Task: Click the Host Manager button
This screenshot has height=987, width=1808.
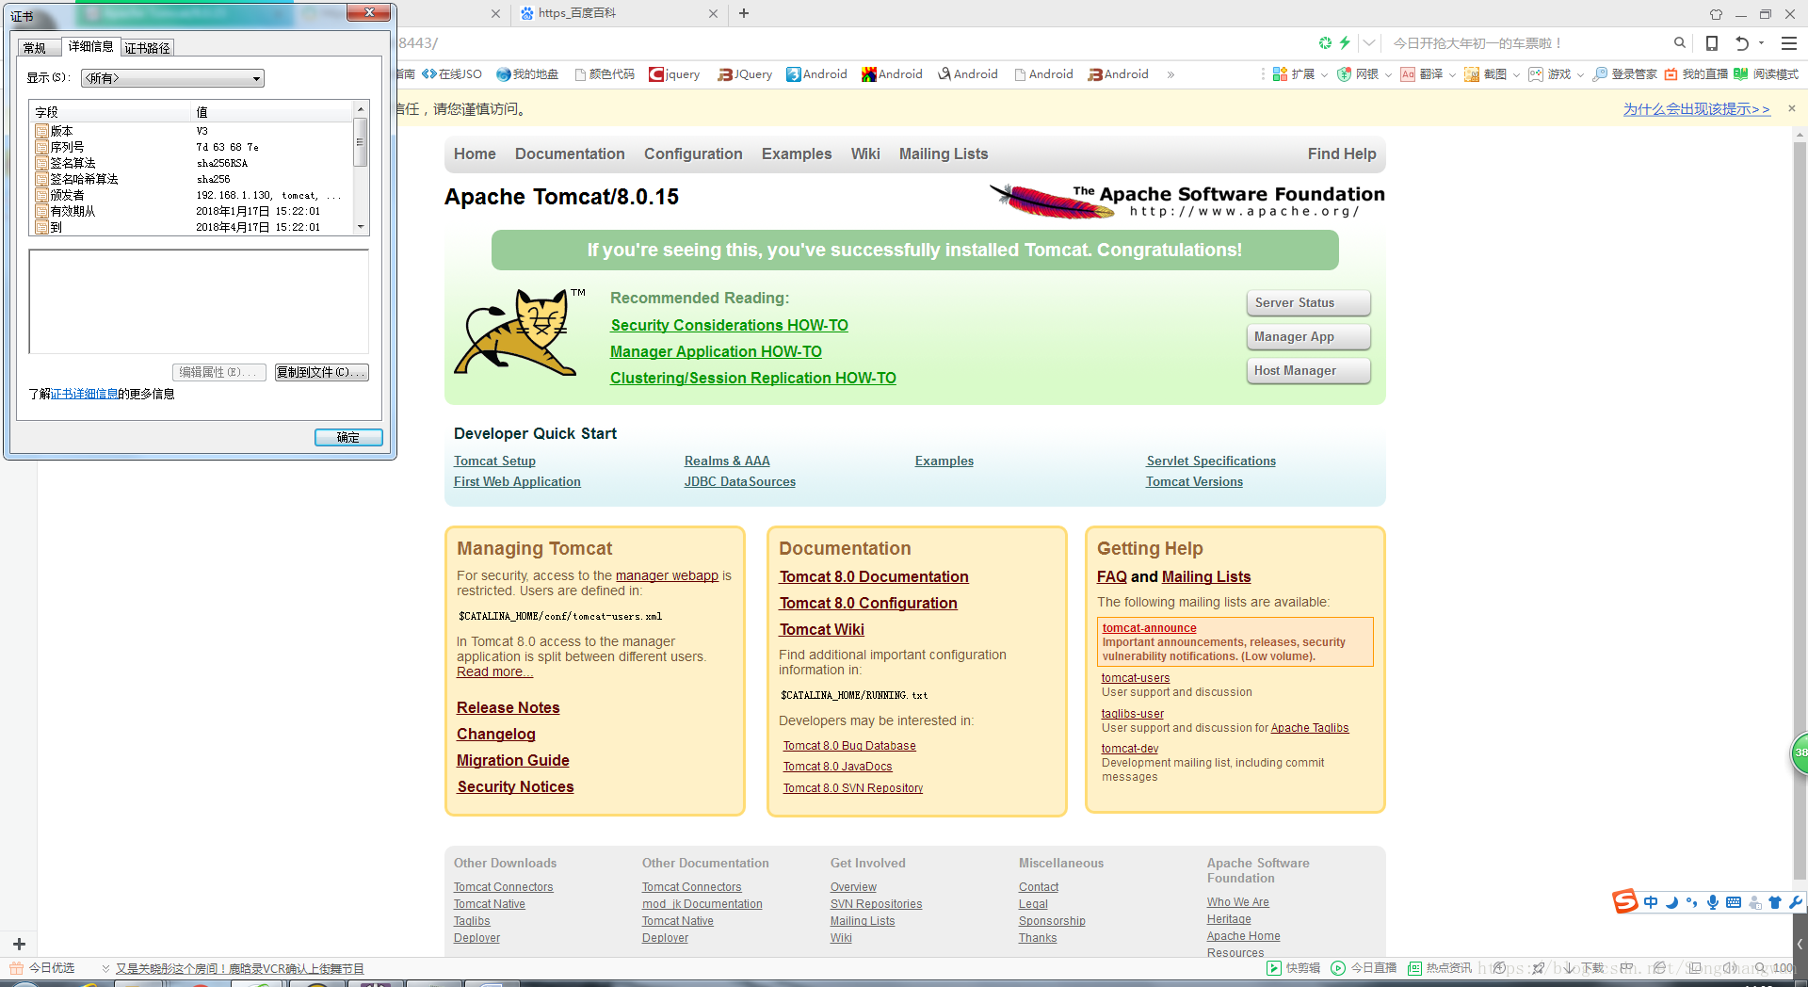Action: point(1308,370)
